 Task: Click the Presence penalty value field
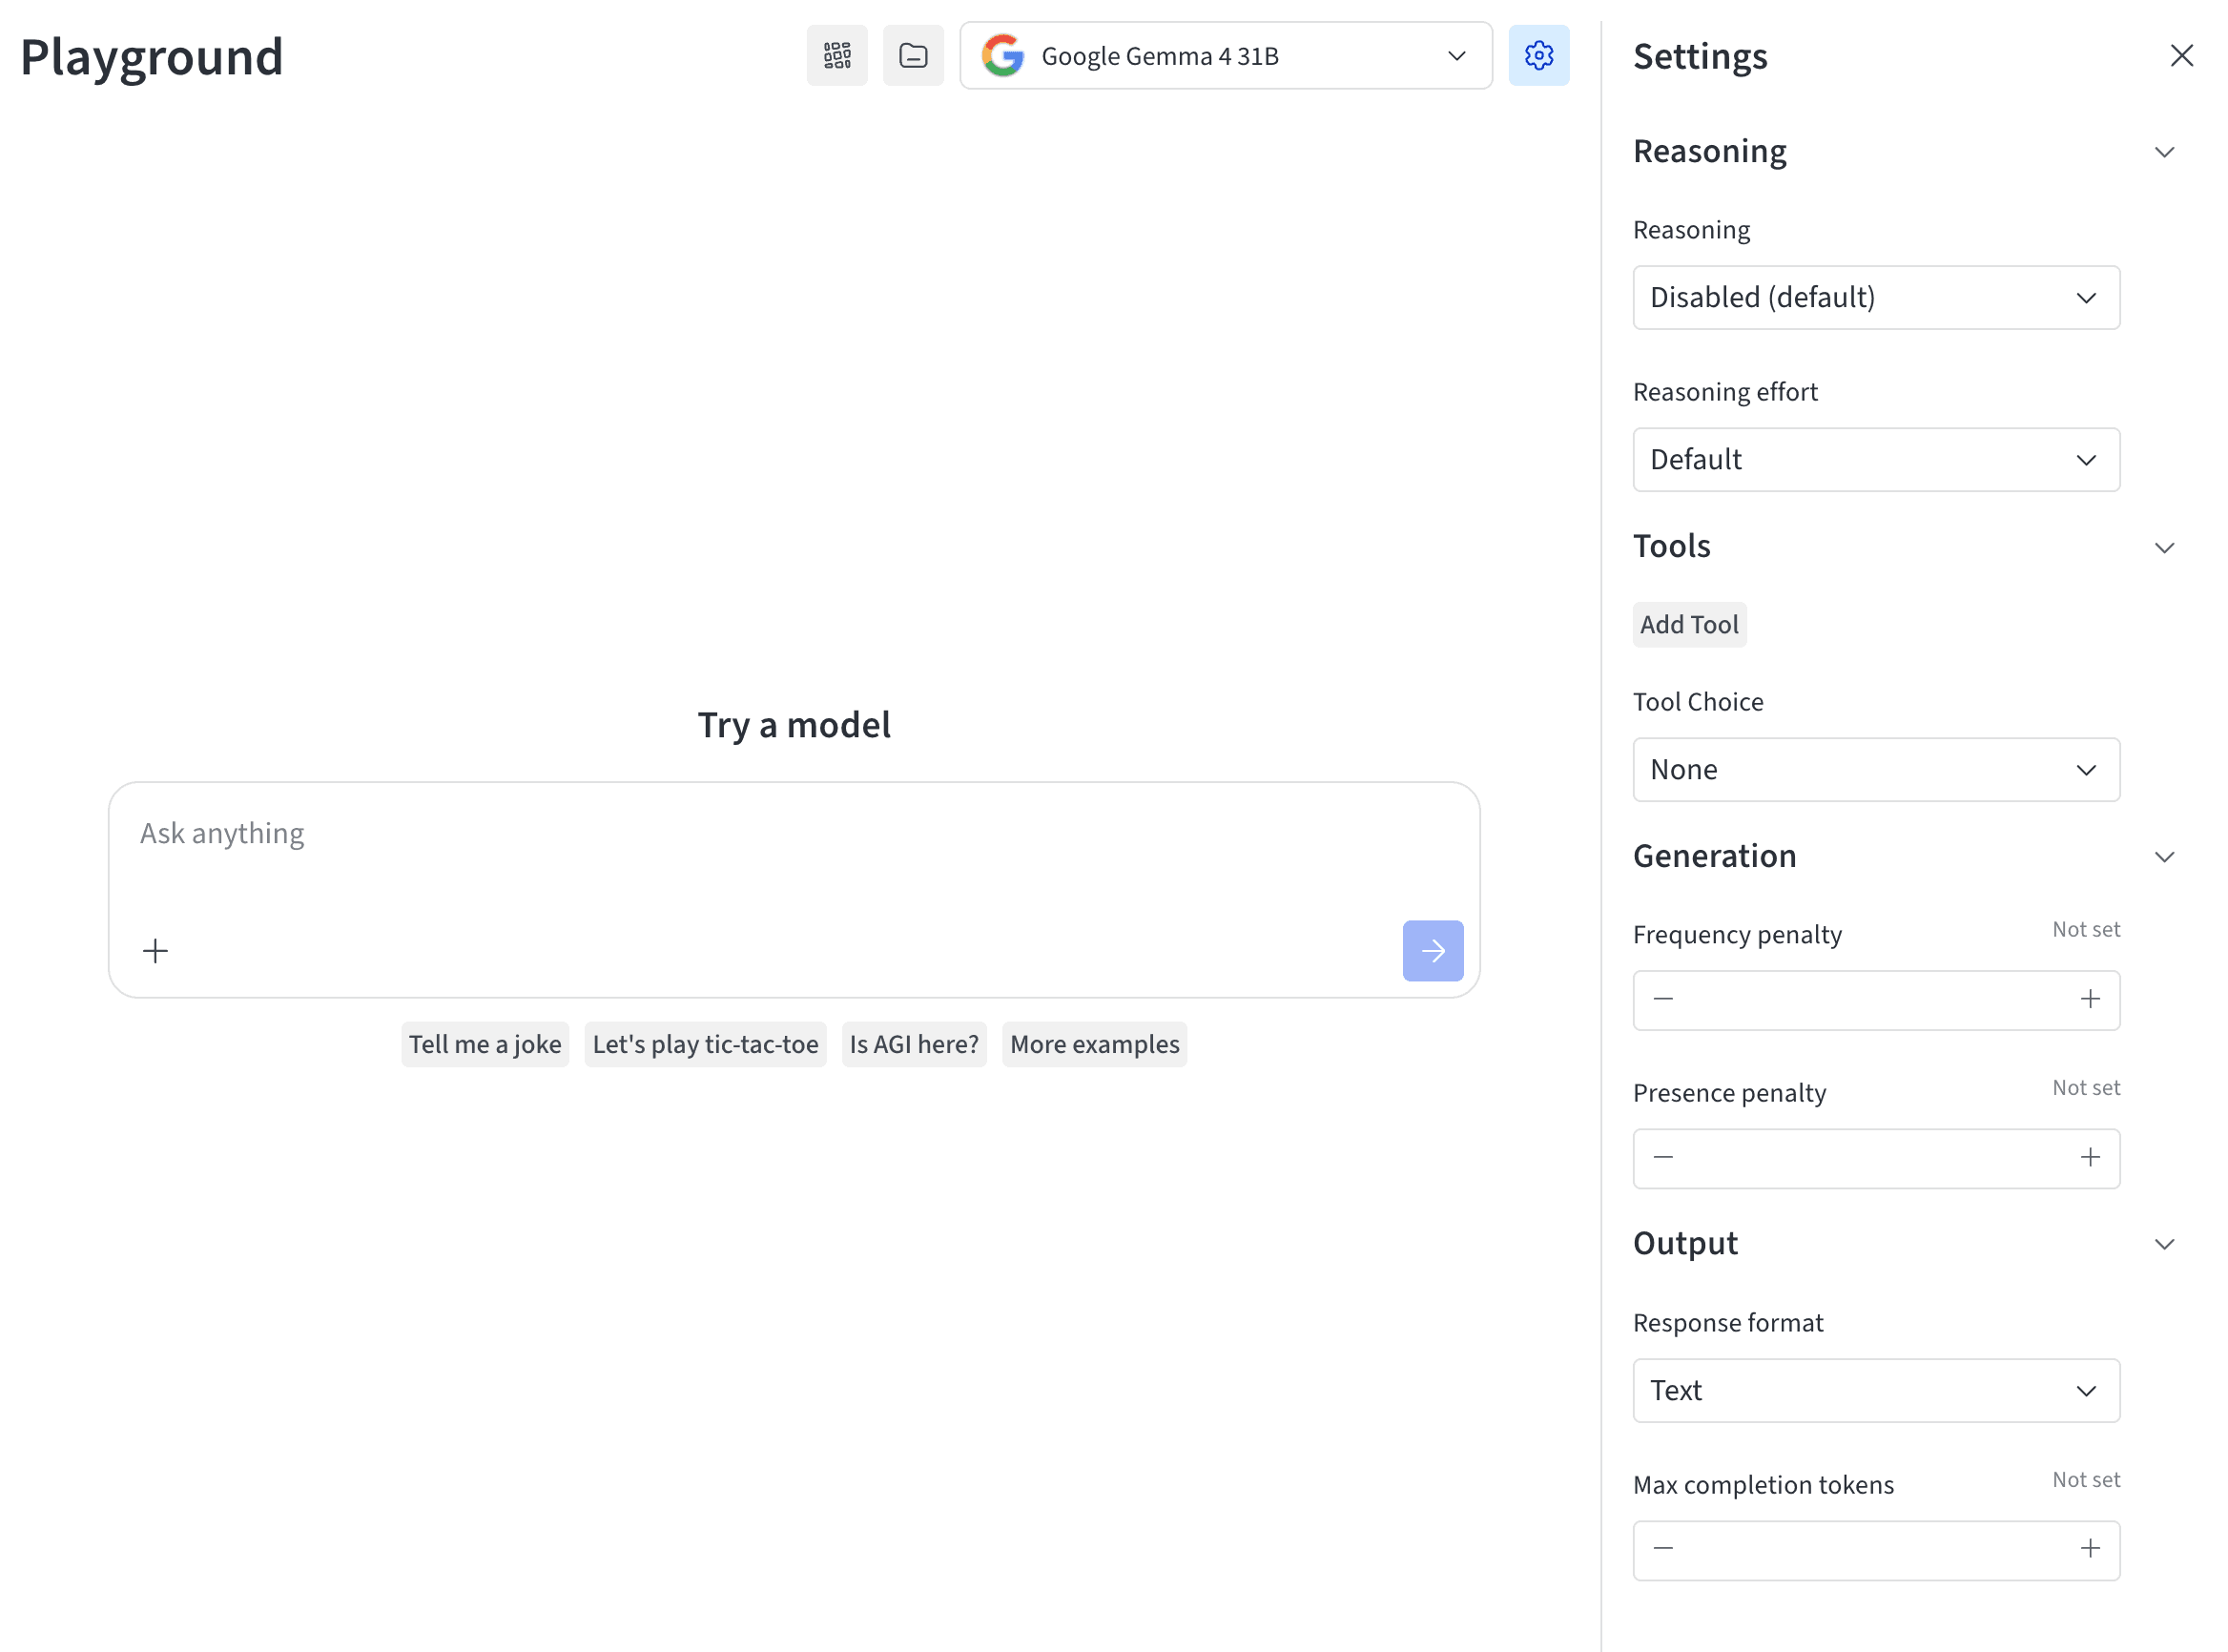coord(1876,1159)
